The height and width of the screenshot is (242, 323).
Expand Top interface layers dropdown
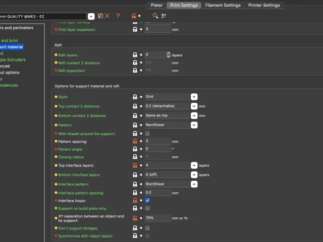194,165
